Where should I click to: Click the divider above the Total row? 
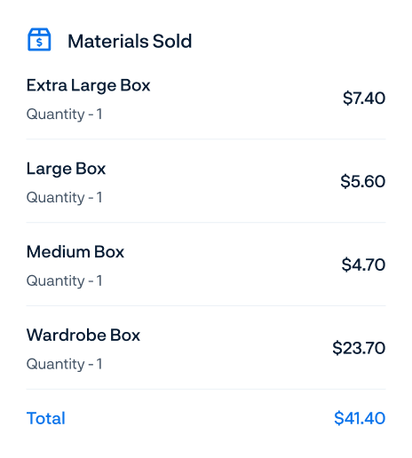pyautogui.click(x=206, y=389)
